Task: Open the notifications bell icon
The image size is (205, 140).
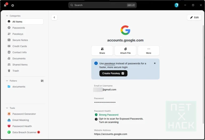Action: [x=5, y=5]
